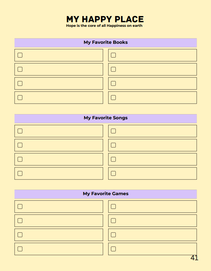The height and width of the screenshot is (271, 211).
Task: Select the My Favorite Songs header bar
Action: (x=105, y=118)
